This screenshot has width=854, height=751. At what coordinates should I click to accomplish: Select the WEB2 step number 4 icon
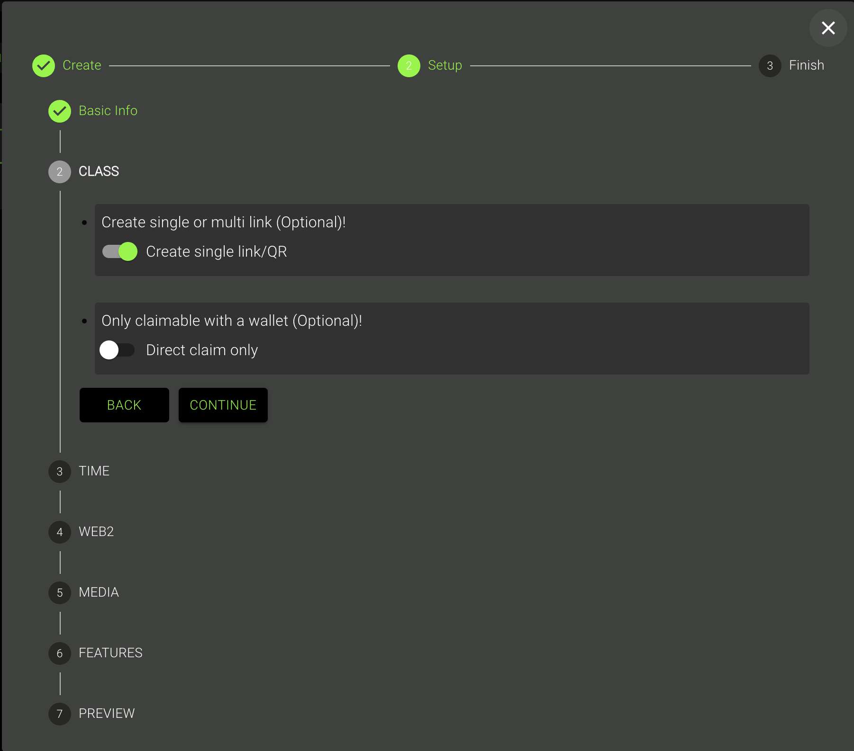(x=60, y=532)
